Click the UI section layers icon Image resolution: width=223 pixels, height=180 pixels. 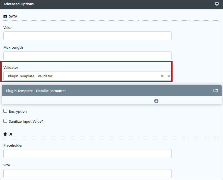(x=5, y=134)
